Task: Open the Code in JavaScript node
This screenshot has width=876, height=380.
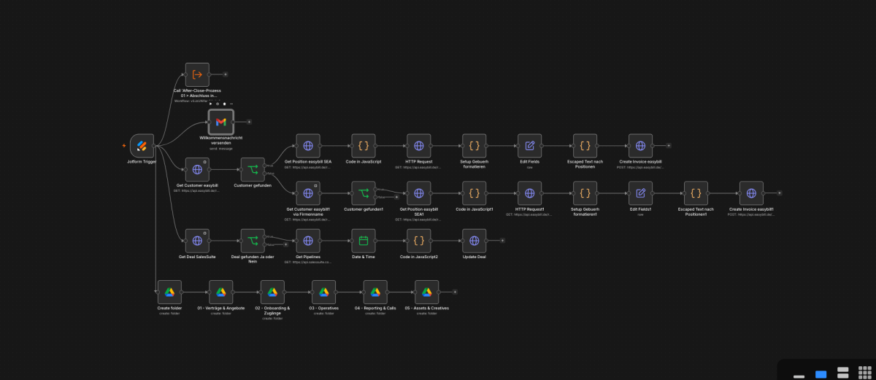Action: click(x=364, y=146)
